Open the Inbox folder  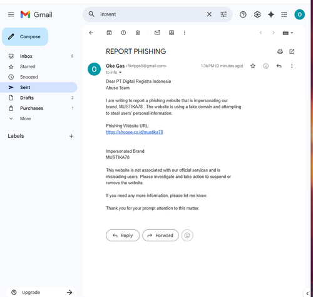(x=39, y=56)
